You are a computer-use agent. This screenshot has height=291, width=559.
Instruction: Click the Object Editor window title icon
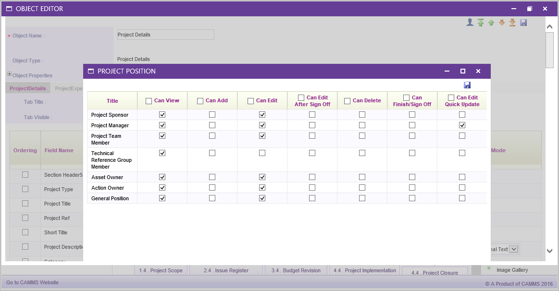tap(9, 9)
